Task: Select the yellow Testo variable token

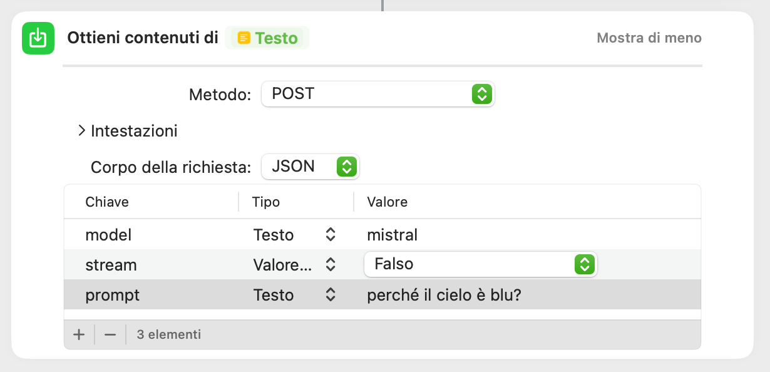Action: (x=267, y=38)
